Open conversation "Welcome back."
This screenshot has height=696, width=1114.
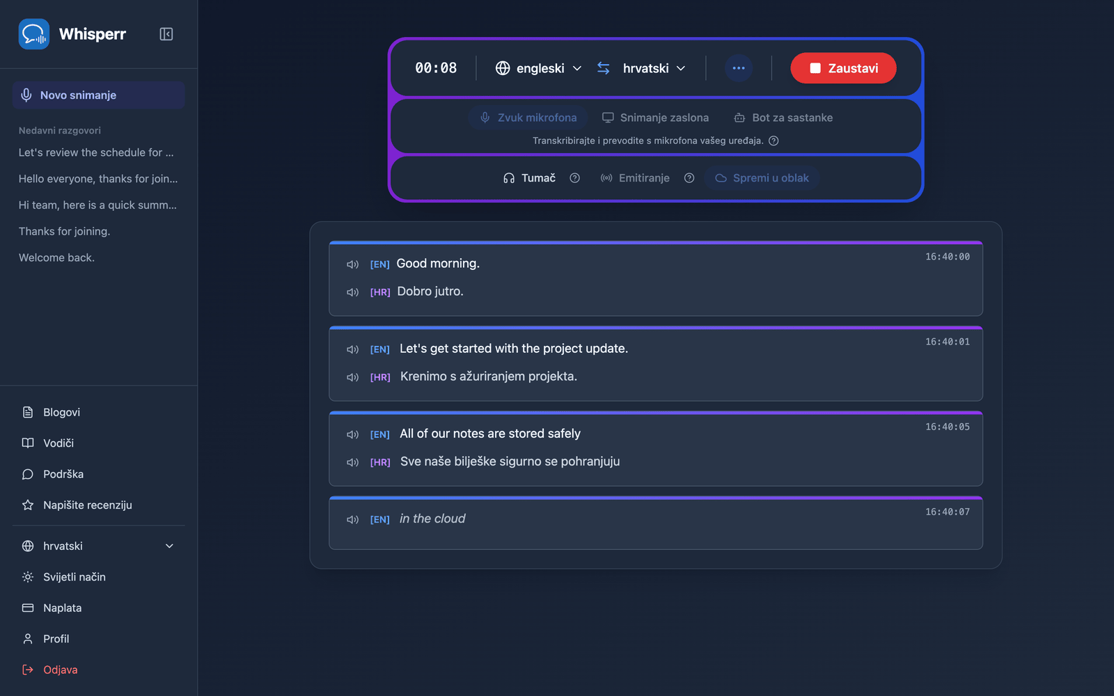(56, 258)
